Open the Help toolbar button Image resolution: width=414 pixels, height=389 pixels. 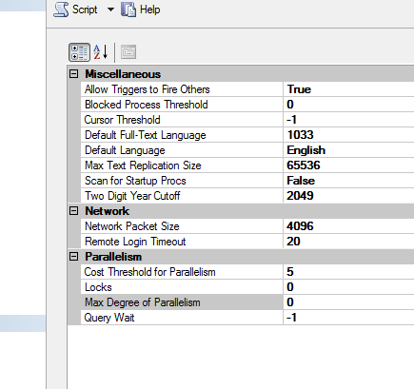pyautogui.click(x=140, y=10)
